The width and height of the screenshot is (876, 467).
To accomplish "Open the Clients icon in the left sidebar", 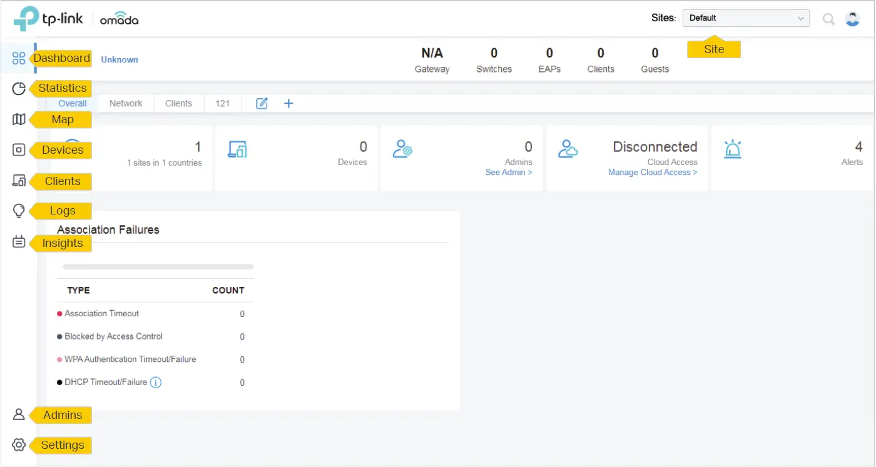I will click(19, 181).
